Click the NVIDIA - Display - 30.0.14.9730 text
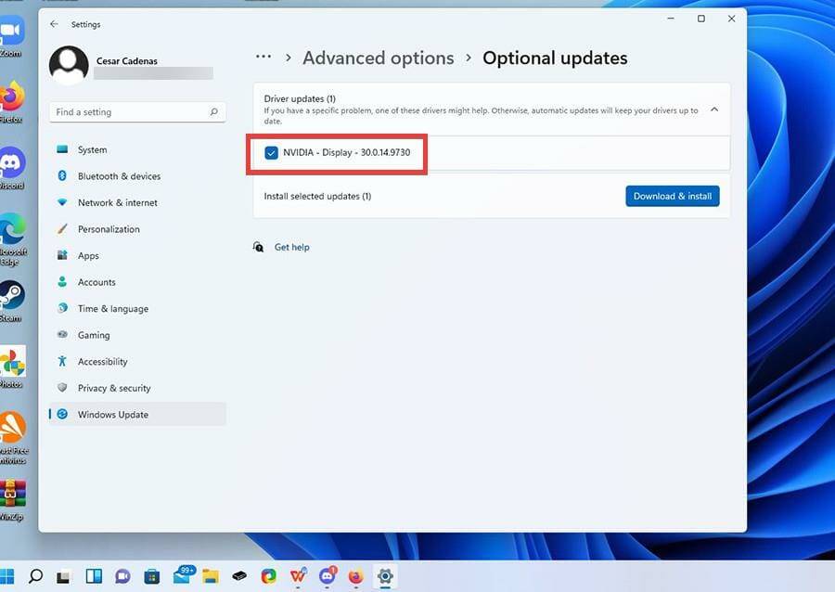The height and width of the screenshot is (592, 835). point(347,152)
